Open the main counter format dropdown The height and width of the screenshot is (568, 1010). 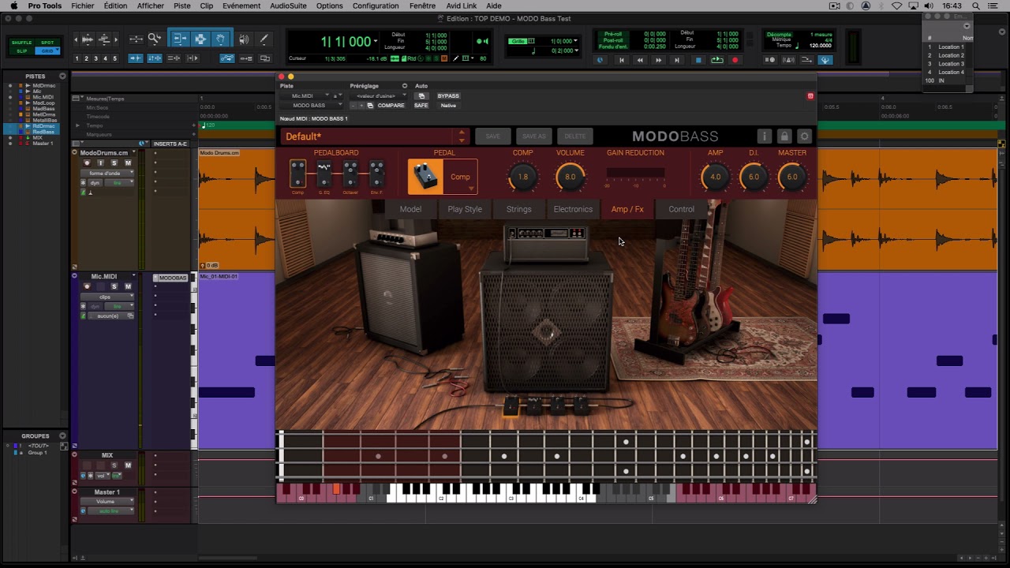pyautogui.click(x=375, y=41)
